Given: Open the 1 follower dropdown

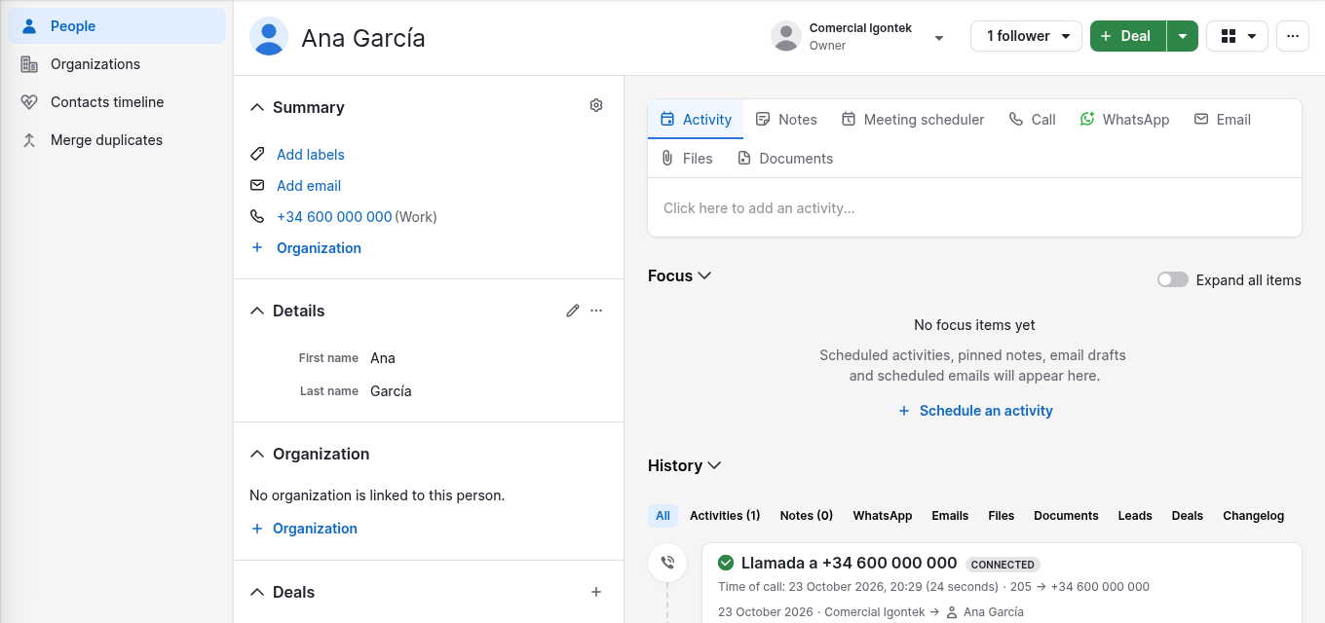Looking at the screenshot, I should 1027,36.
